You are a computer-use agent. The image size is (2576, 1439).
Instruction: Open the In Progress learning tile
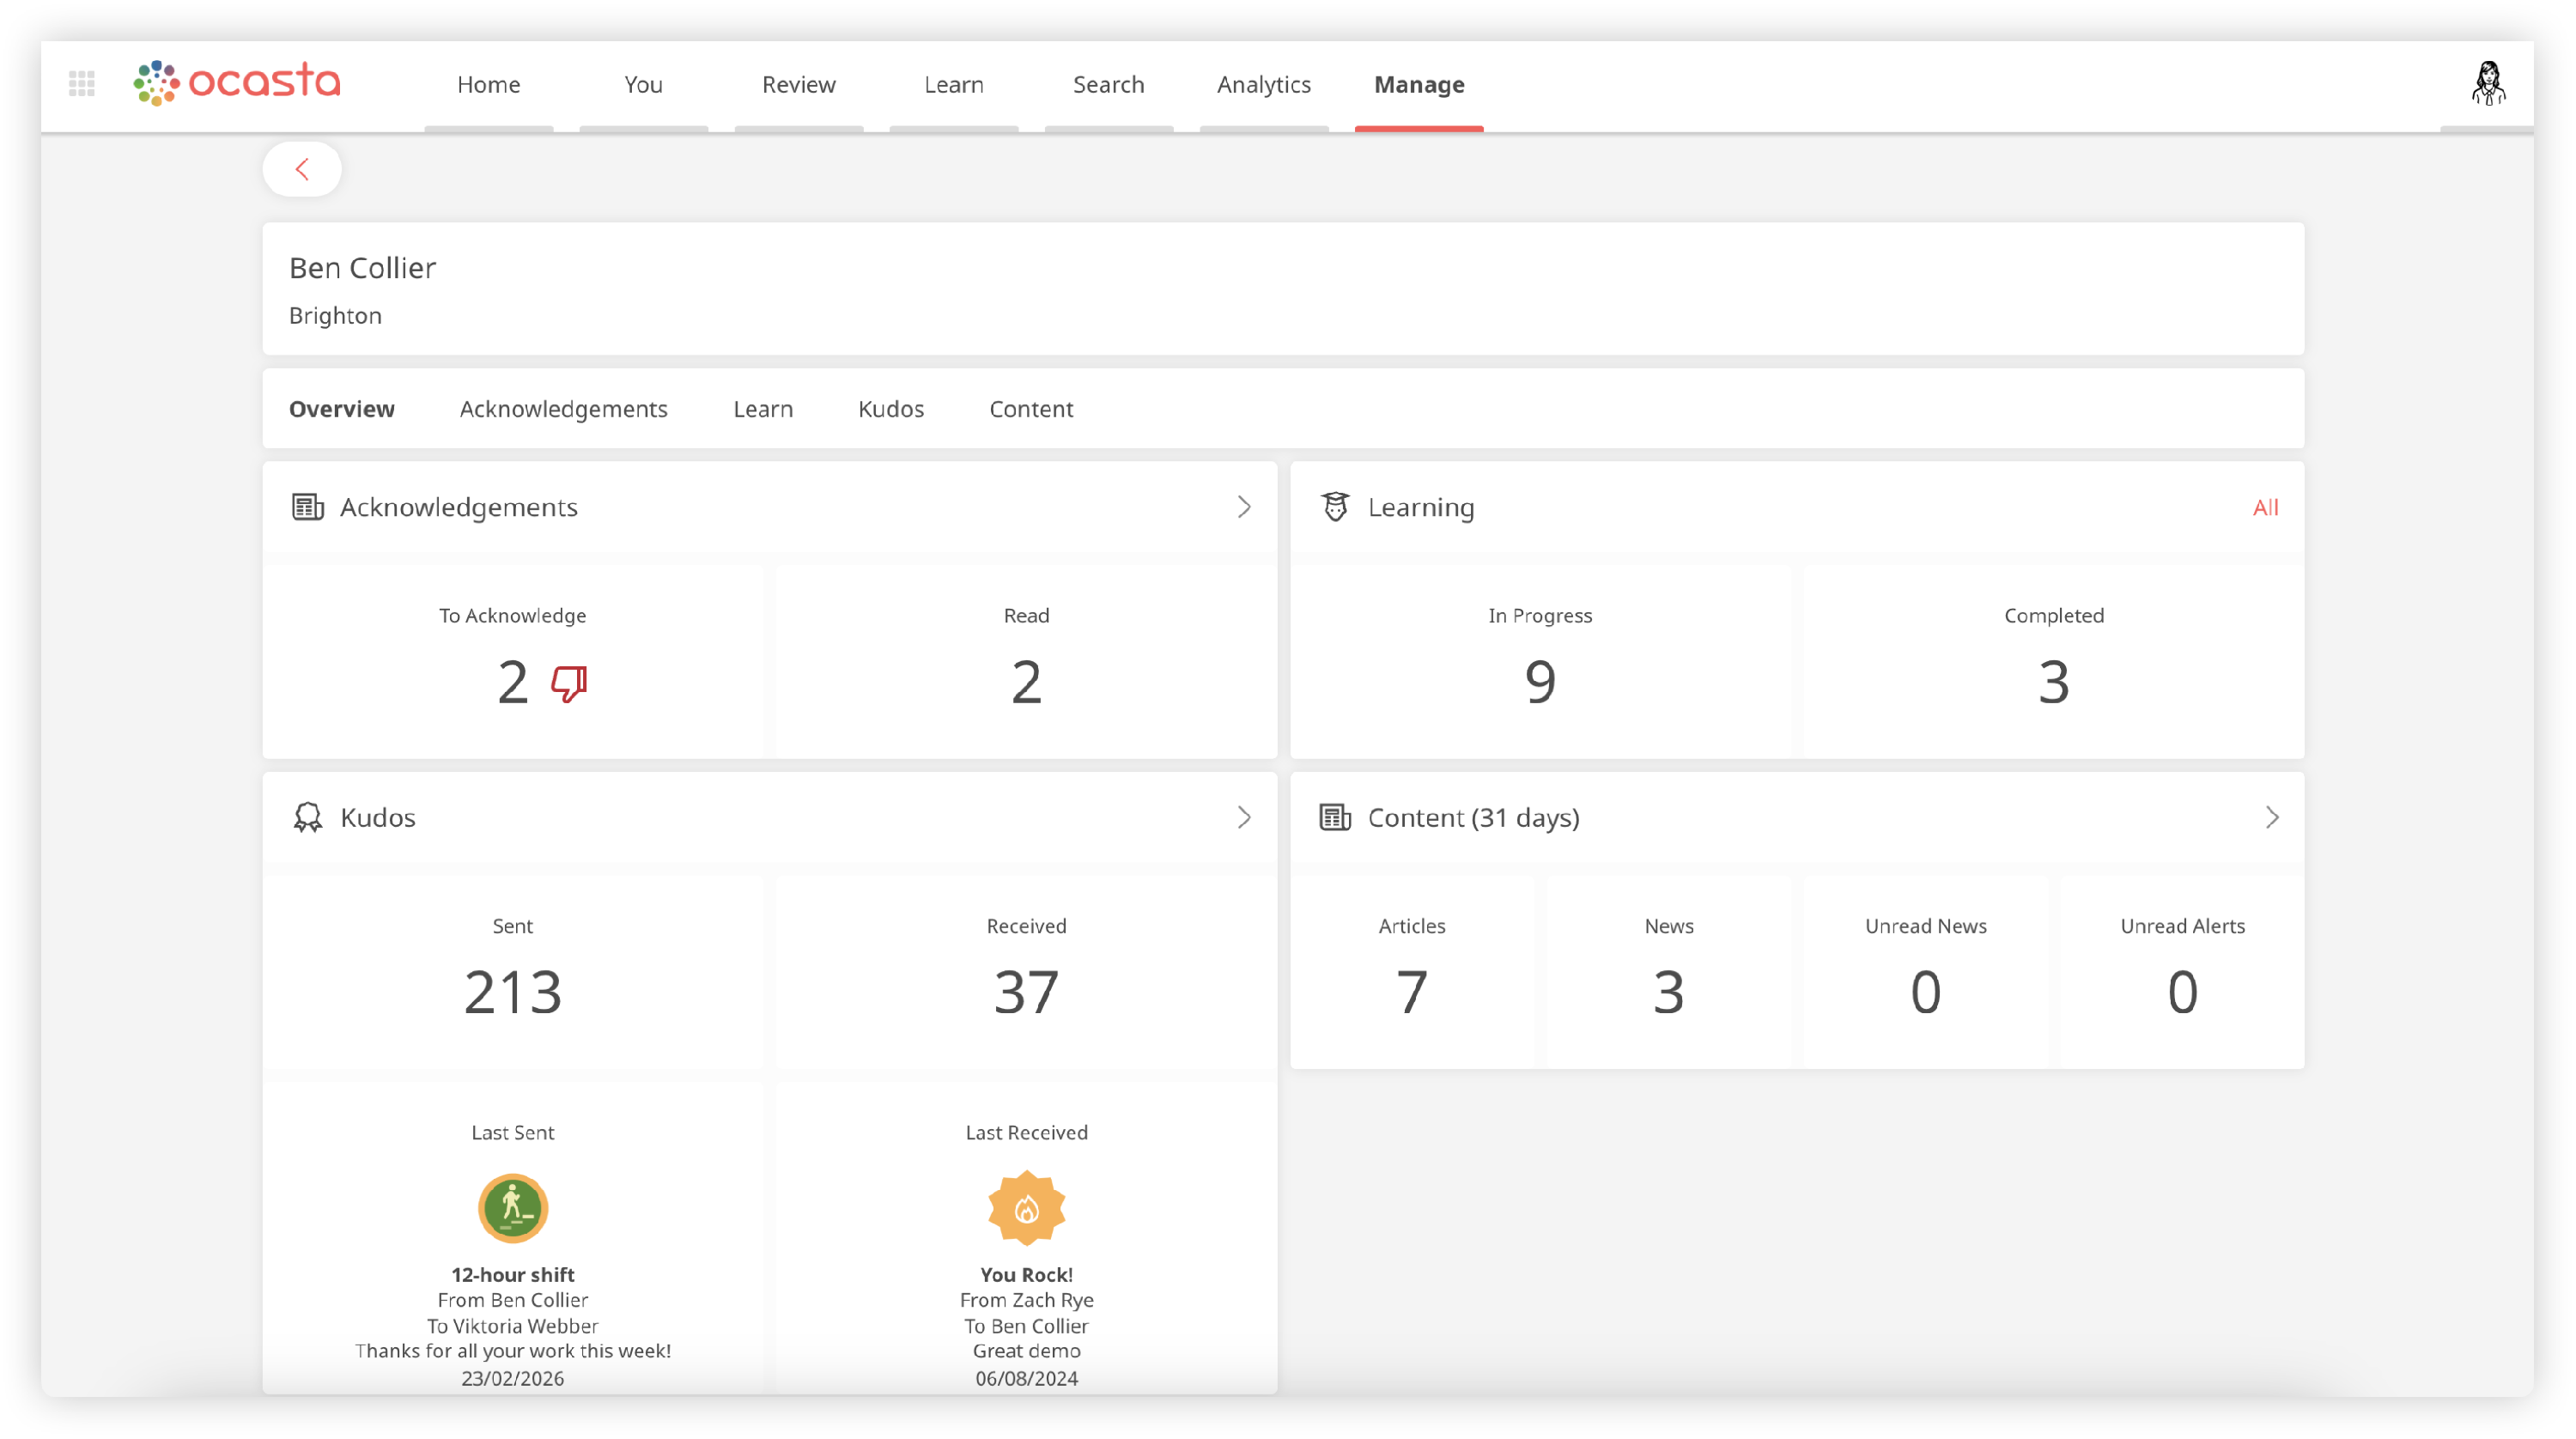(x=1540, y=661)
